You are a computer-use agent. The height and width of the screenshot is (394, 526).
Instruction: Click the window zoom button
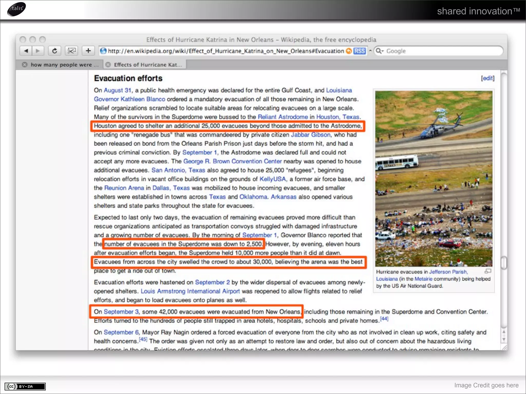click(x=42, y=40)
